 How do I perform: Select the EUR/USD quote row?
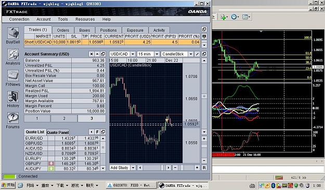click(x=62, y=138)
